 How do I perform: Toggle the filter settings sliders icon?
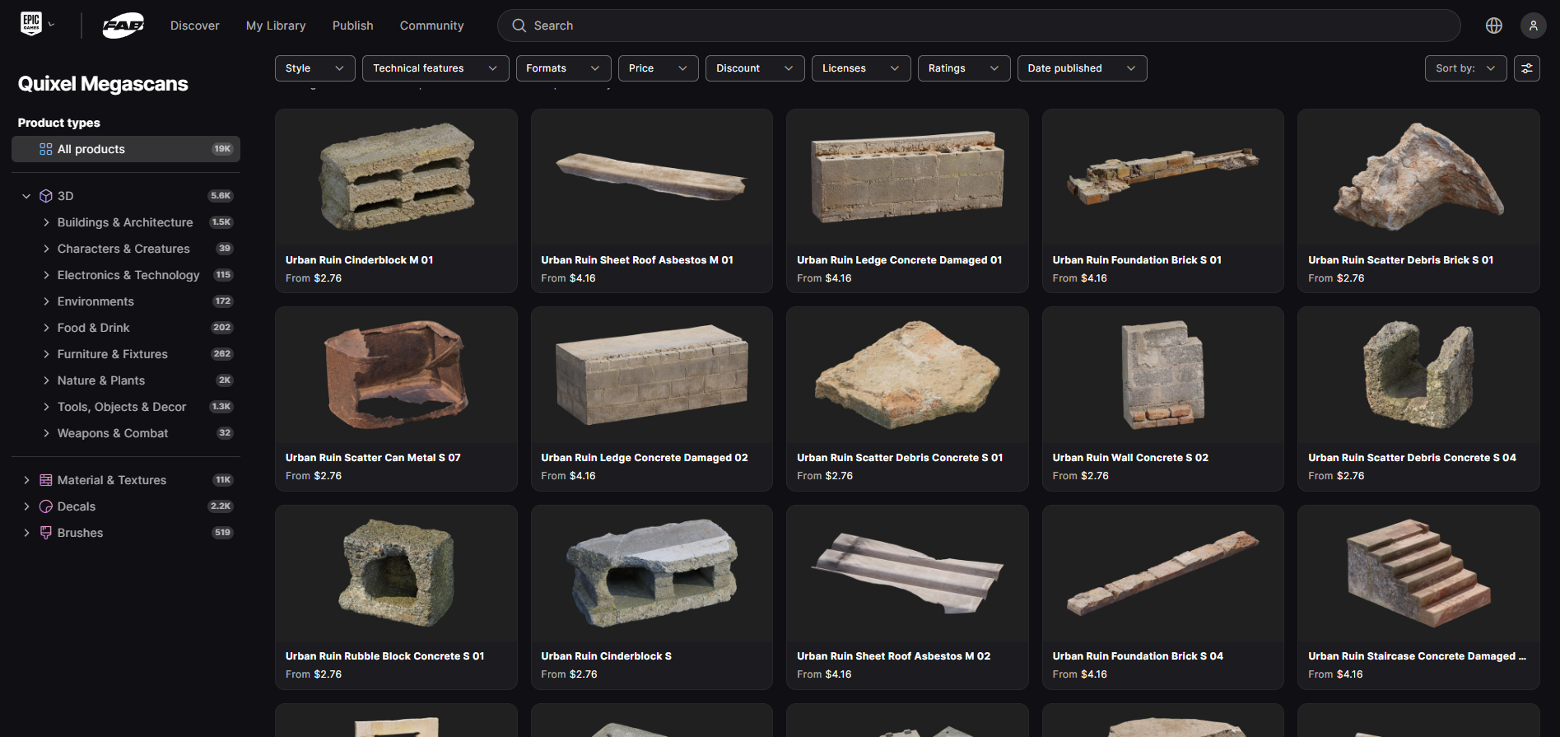pyautogui.click(x=1527, y=68)
